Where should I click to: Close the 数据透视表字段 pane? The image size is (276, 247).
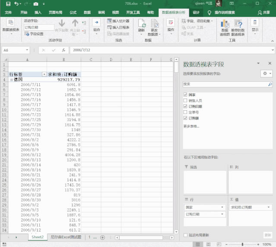pos(270,63)
